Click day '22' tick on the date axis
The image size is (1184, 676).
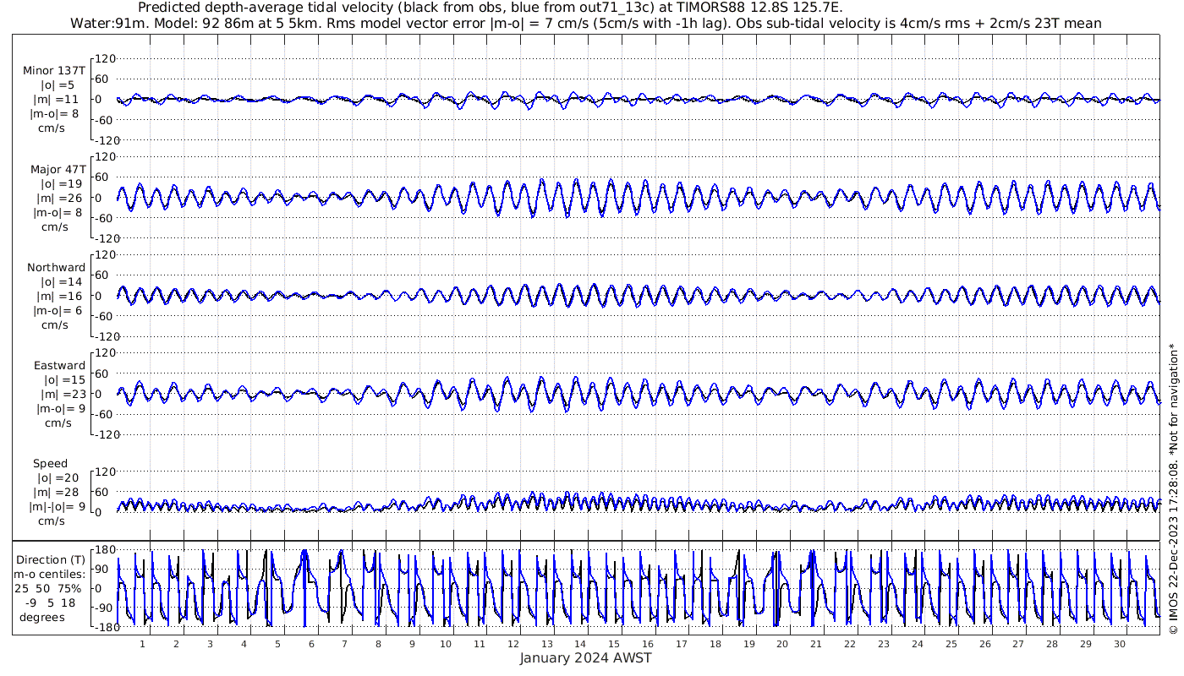(x=850, y=644)
